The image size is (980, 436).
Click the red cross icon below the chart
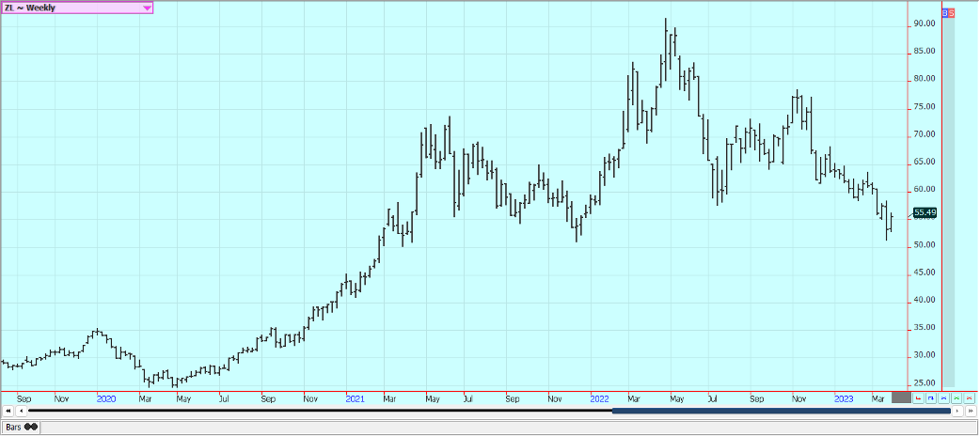tap(970, 398)
